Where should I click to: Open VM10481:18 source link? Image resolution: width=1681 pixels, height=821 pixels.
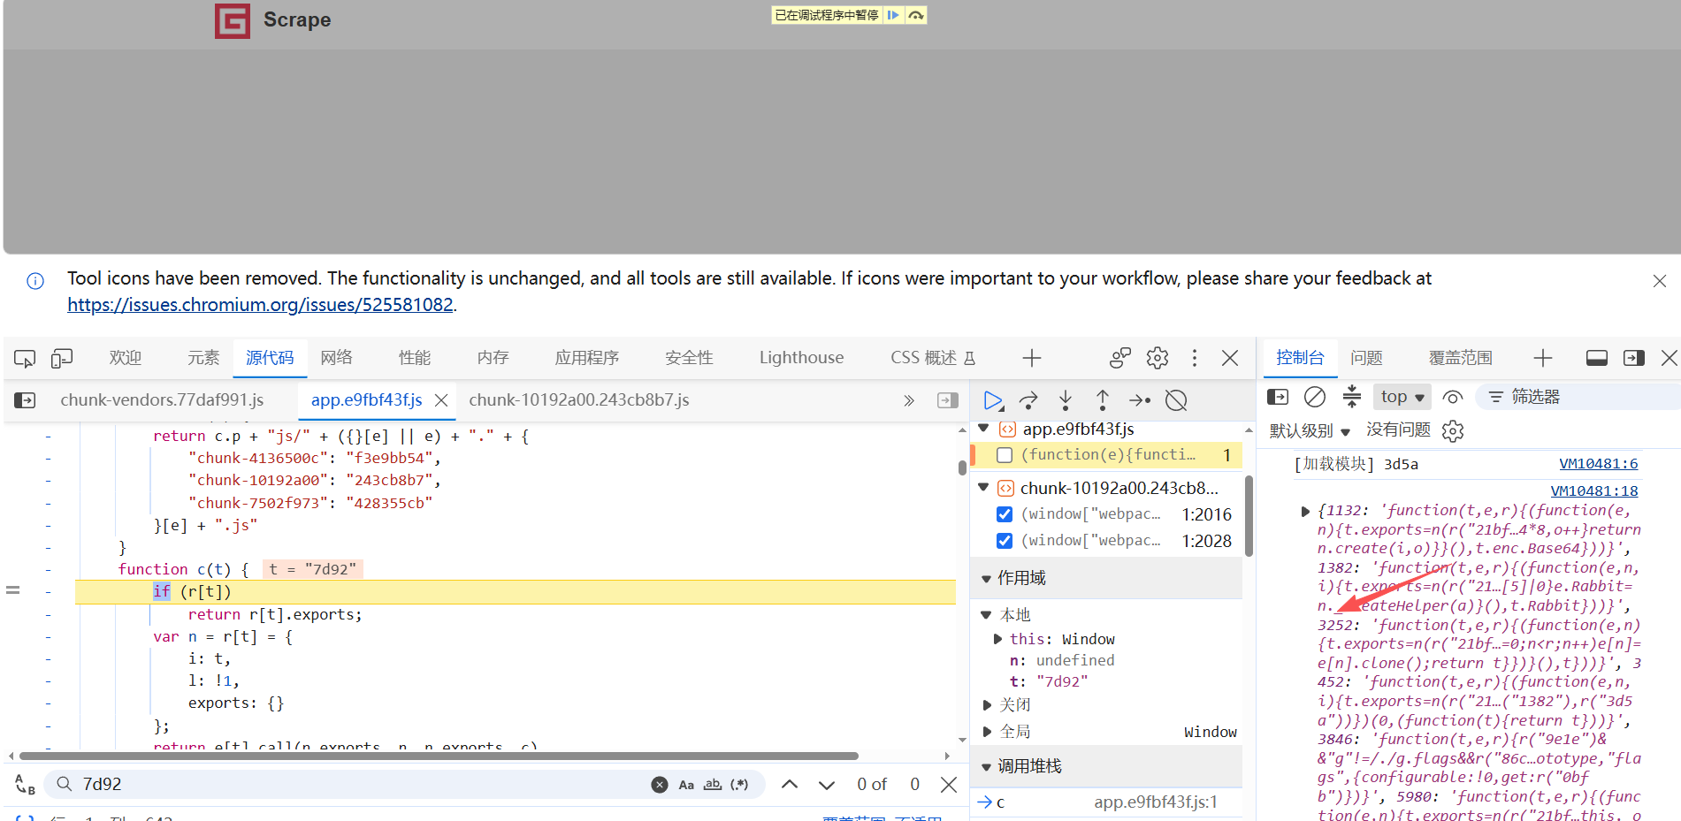coord(1594,491)
